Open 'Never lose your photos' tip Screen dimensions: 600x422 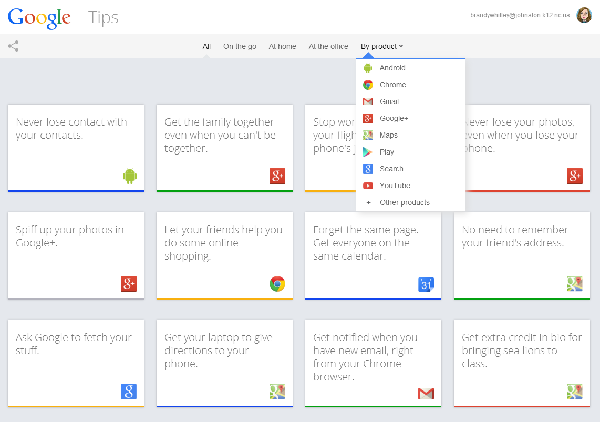coord(527,148)
